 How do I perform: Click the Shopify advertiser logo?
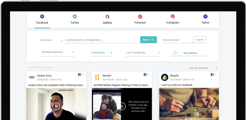pos(165,77)
